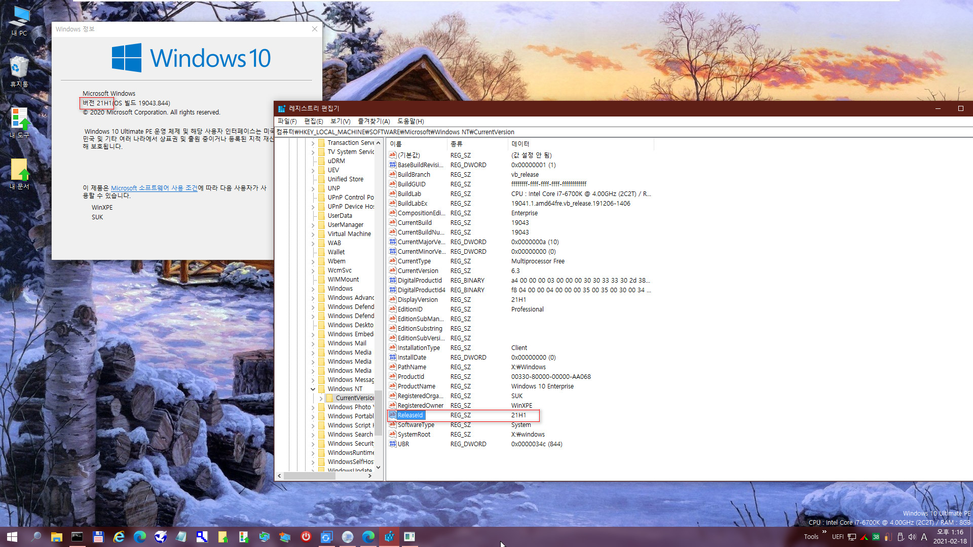The image size is (973, 547).
Task: Open the Microsoft 소프트웨어 사용 조건 link
Action: (x=154, y=188)
